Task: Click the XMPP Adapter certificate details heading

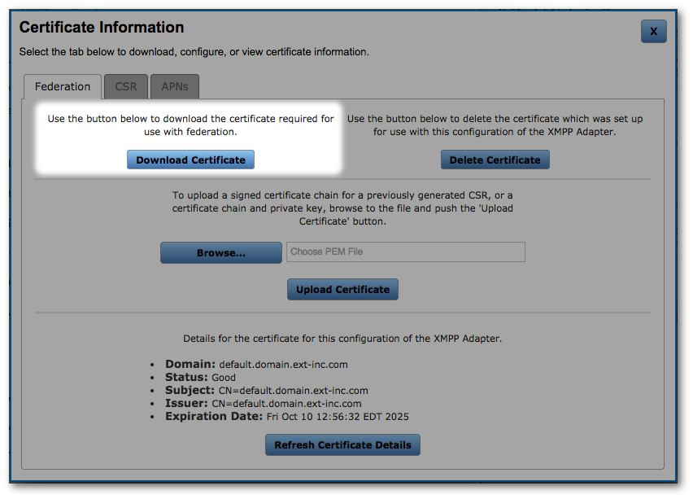Action: pos(342,338)
